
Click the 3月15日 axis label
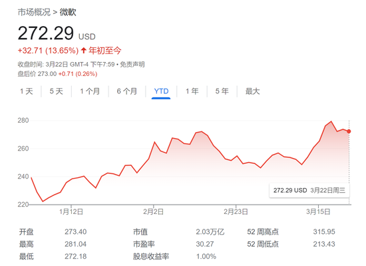[x=318, y=212]
